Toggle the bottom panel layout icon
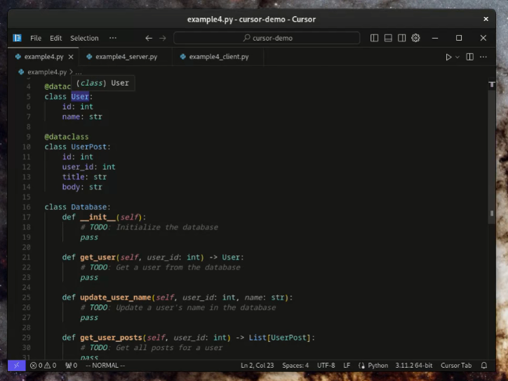 pyautogui.click(x=388, y=38)
